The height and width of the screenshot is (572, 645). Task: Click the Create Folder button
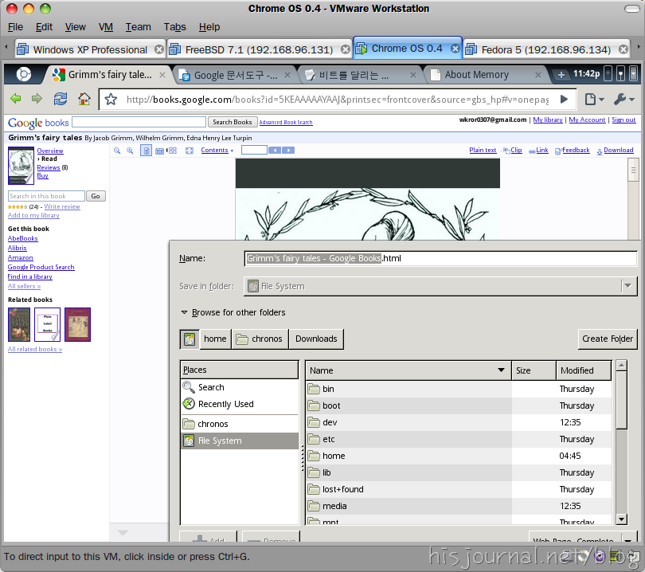point(607,339)
